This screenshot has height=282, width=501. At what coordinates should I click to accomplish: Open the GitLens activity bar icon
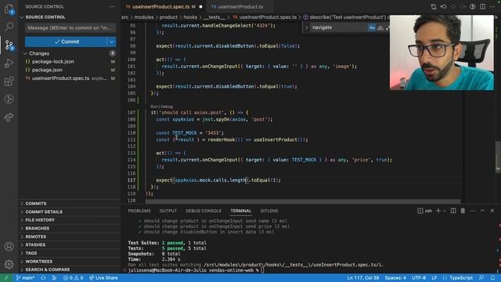(9, 99)
